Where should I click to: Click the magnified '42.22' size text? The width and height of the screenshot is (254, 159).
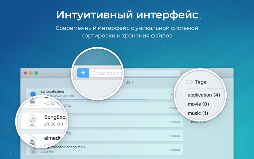pos(50,103)
